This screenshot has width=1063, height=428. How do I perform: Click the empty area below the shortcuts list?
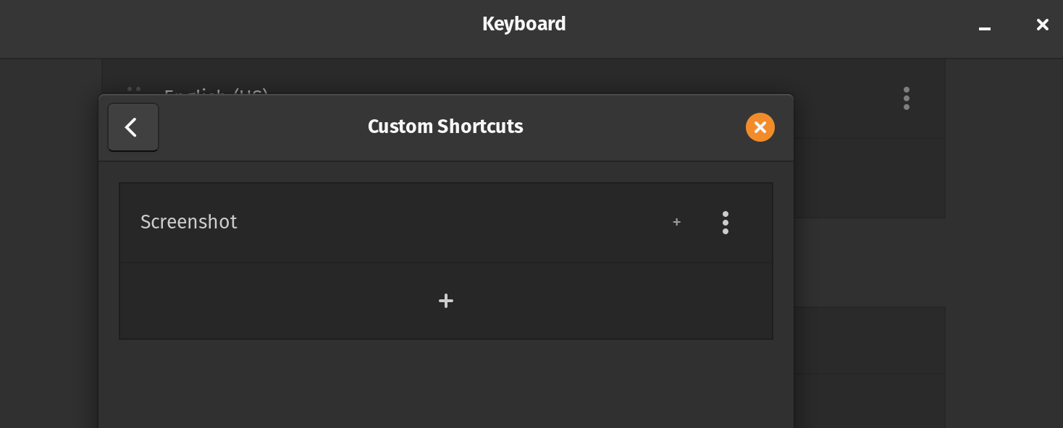pos(446,383)
